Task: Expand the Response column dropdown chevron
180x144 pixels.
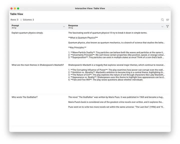Action: click(162, 27)
